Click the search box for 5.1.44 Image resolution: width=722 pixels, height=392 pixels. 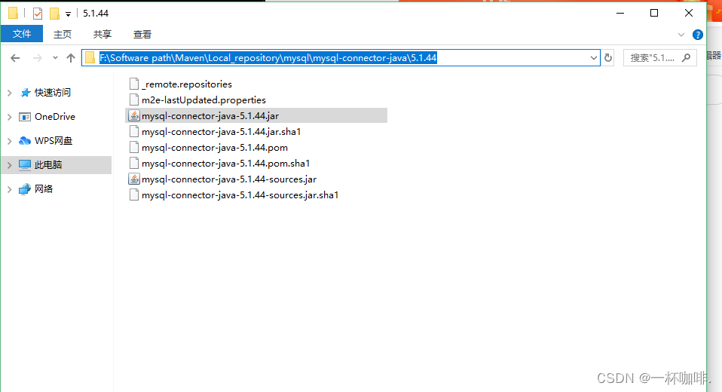pos(659,57)
